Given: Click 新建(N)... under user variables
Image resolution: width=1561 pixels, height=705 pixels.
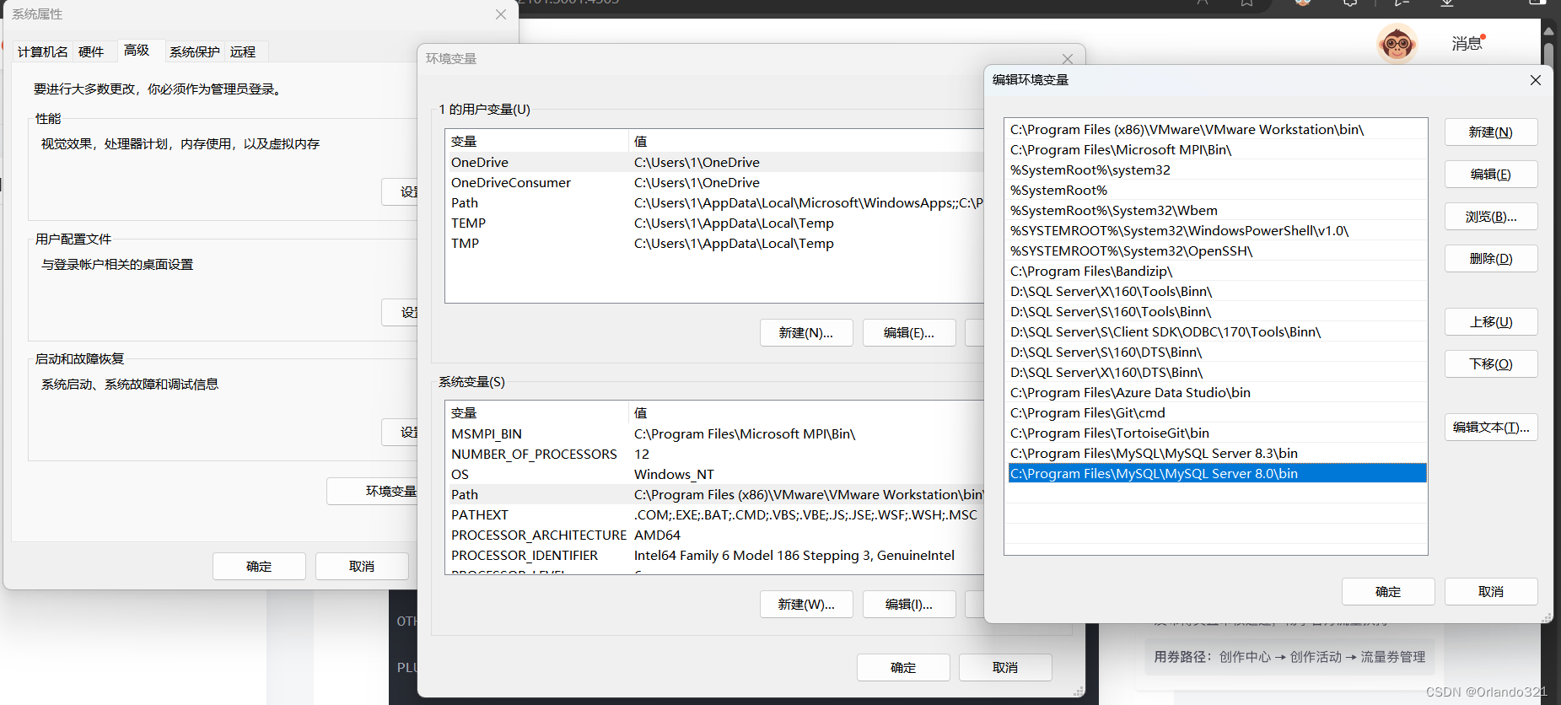Looking at the screenshot, I should 806,333.
